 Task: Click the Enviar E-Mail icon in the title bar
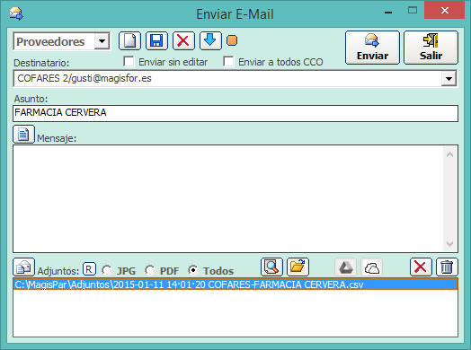tap(16, 13)
